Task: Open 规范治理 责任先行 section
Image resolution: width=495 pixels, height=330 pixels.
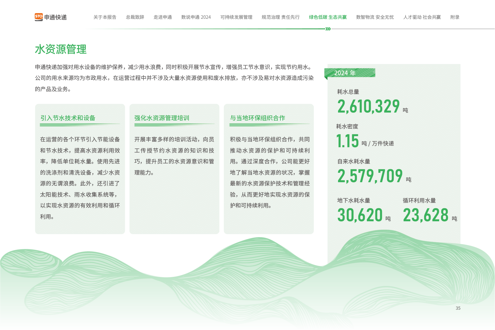Action: tap(280, 17)
